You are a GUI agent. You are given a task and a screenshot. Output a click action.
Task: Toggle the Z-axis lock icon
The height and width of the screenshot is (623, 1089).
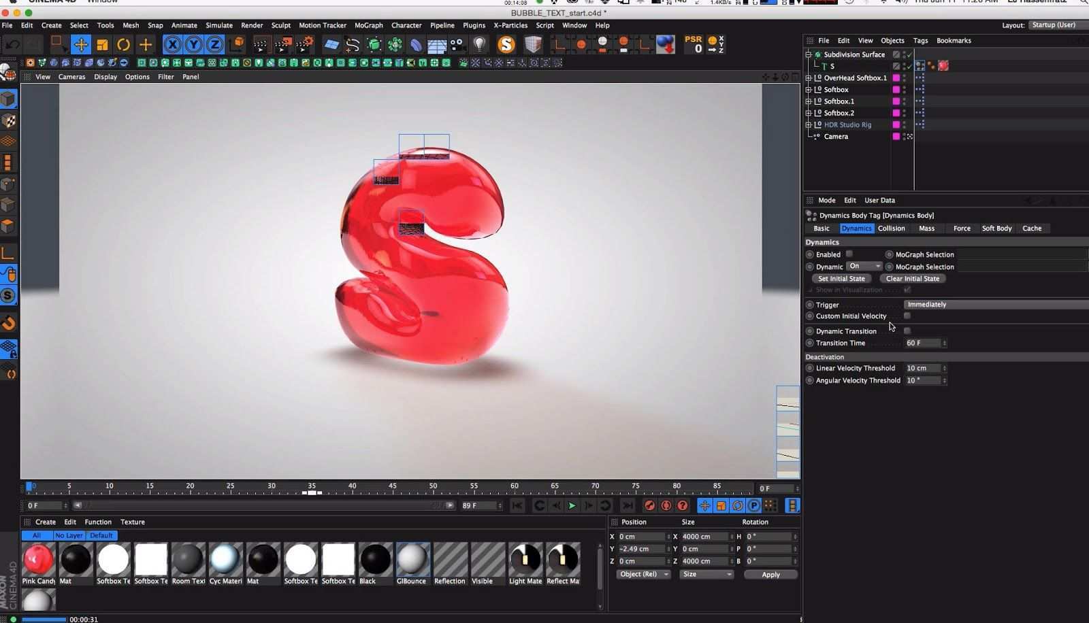(214, 45)
